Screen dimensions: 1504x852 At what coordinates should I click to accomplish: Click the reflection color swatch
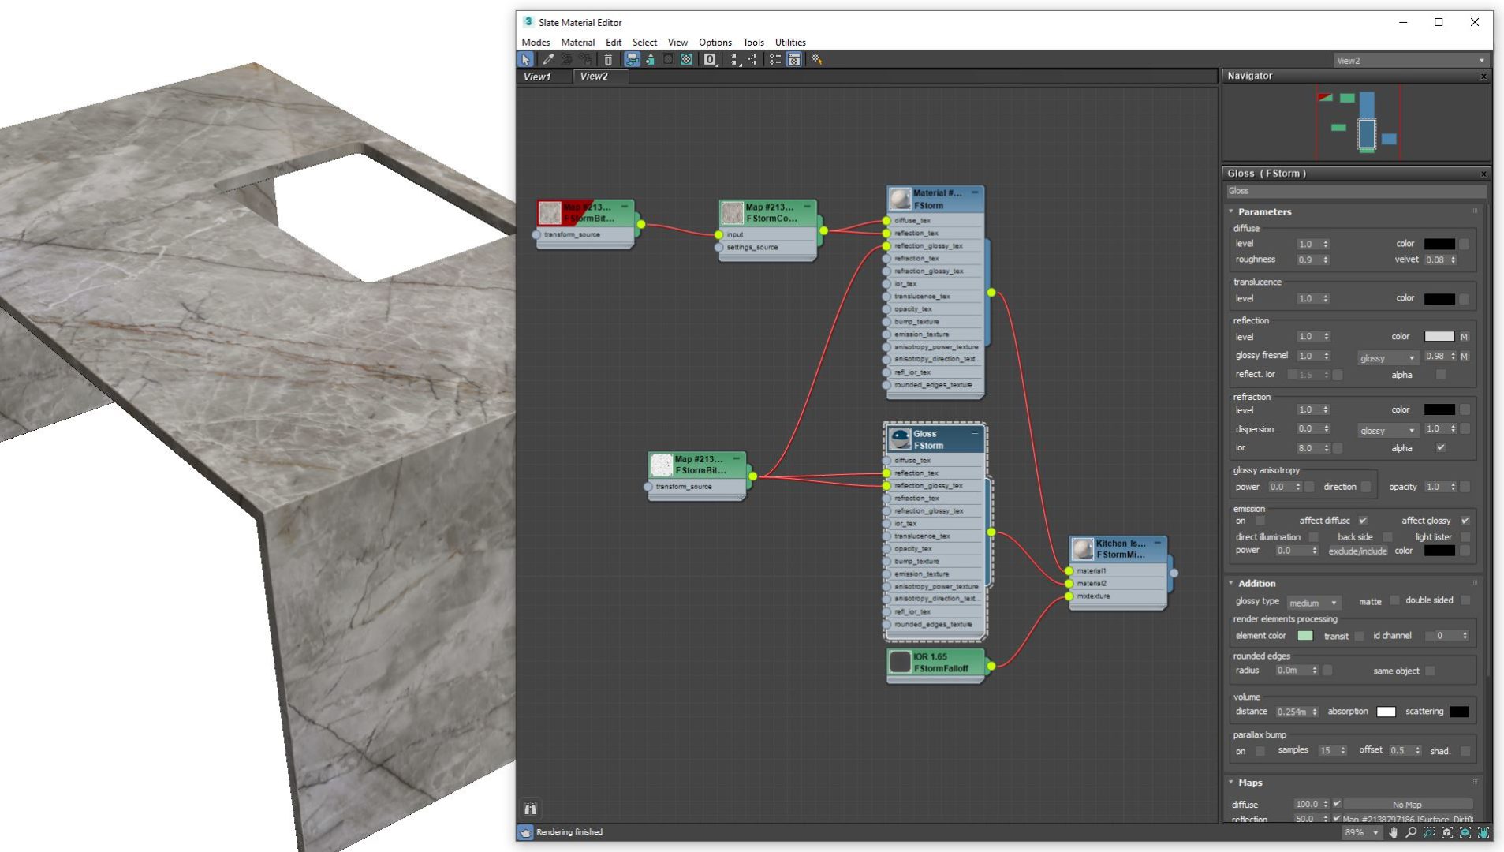point(1441,336)
